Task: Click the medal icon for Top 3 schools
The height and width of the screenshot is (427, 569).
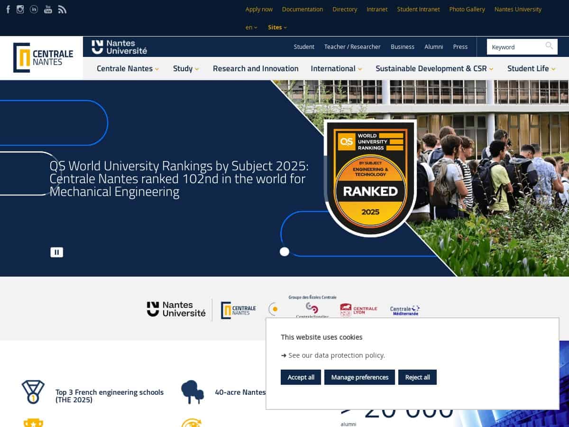Action: (x=33, y=392)
